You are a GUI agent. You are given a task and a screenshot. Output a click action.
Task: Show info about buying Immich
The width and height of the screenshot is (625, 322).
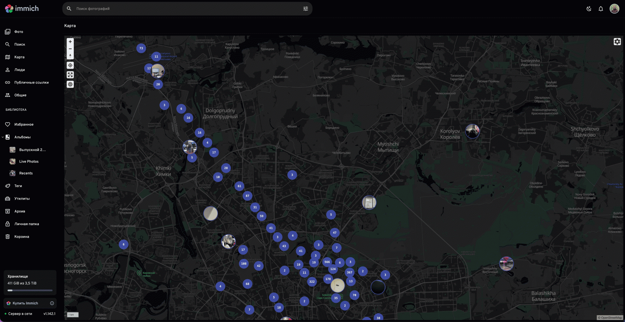coord(52,303)
